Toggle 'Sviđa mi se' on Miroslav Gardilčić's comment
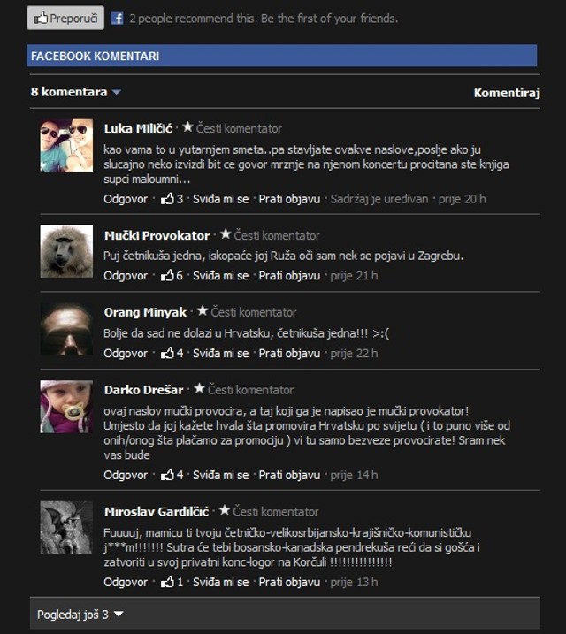 tap(221, 582)
